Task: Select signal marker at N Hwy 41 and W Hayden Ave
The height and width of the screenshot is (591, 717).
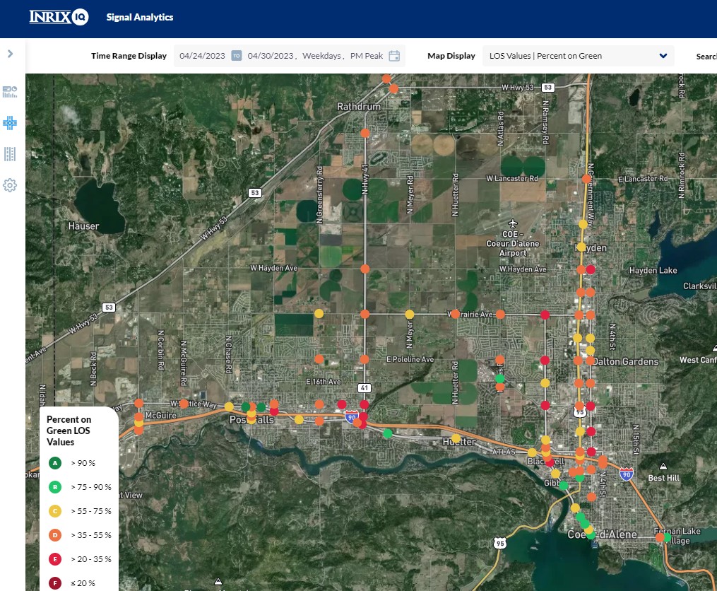Action: 365,269
